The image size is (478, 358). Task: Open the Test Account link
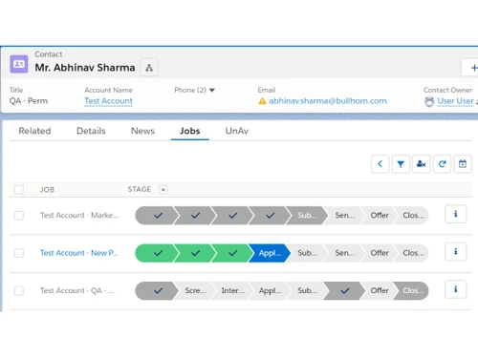(x=108, y=101)
